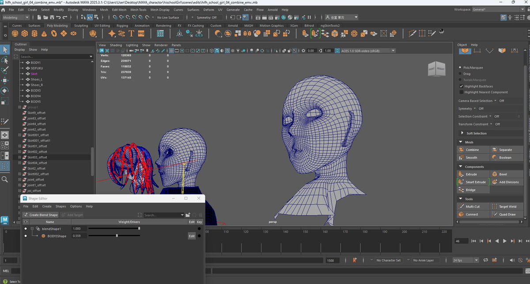530x284 pixels.
Task: Click the Smart Extrude shelf icon with green brackets
Action: [315, 34]
